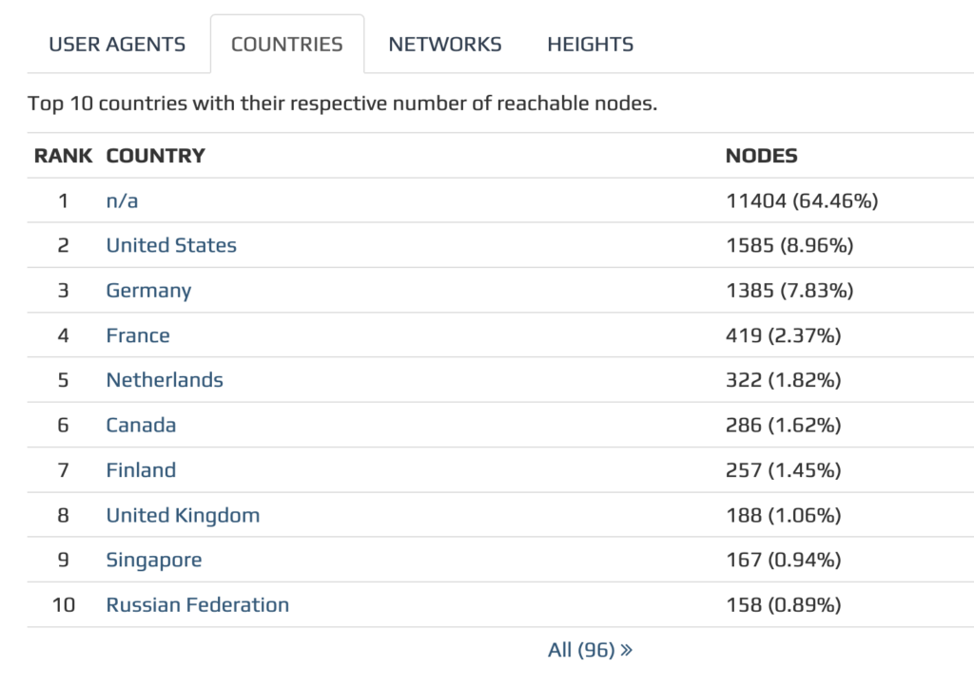The height and width of the screenshot is (686, 974).
Task: Open the United States country link
Action: tap(171, 245)
